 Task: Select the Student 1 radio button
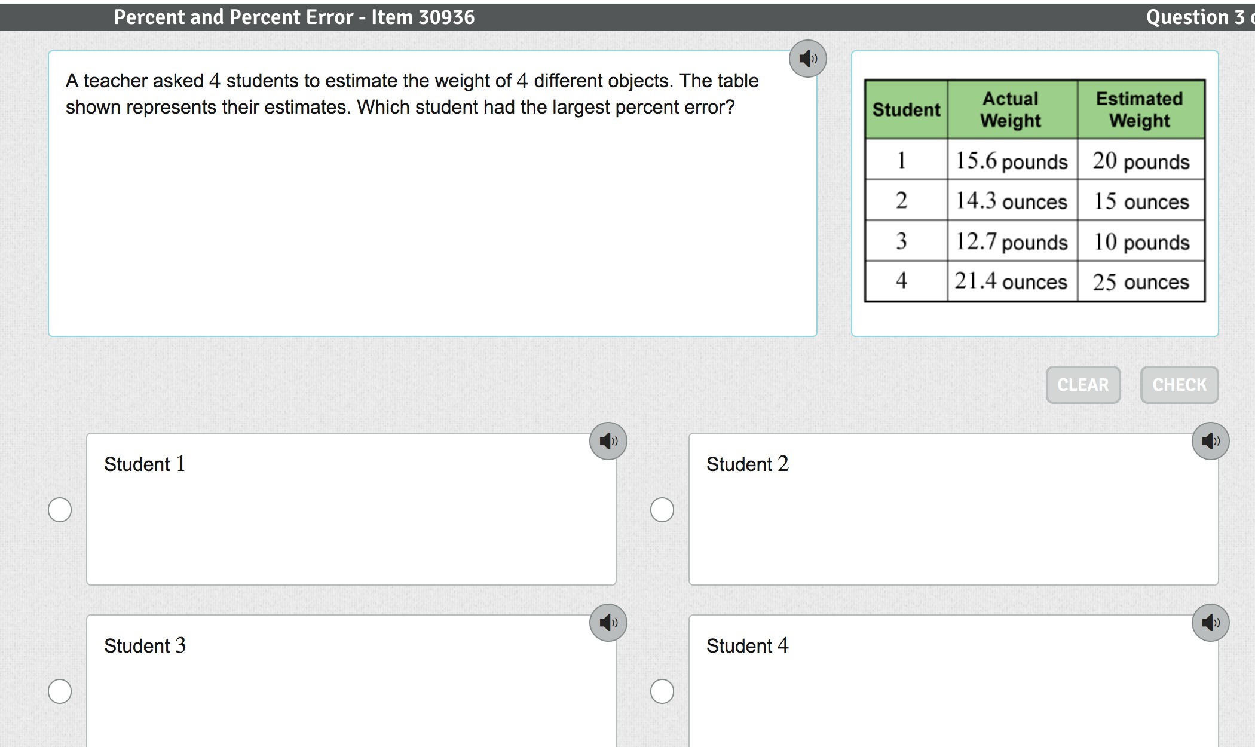60,510
